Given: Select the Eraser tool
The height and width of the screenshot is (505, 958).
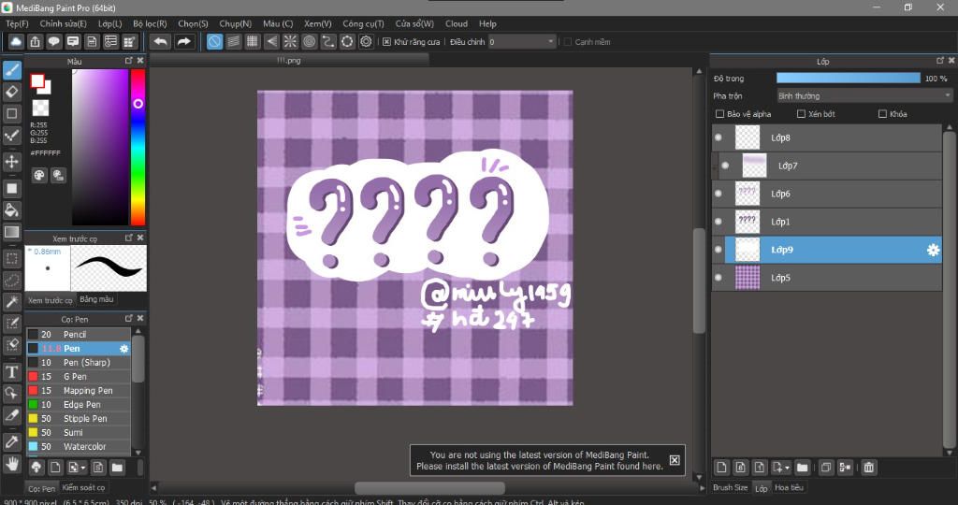Looking at the screenshot, I should [11, 92].
